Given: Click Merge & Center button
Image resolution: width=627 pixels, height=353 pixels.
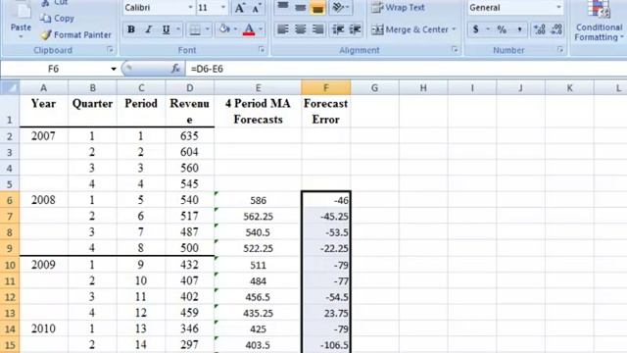Looking at the screenshot, I should 410,29.
